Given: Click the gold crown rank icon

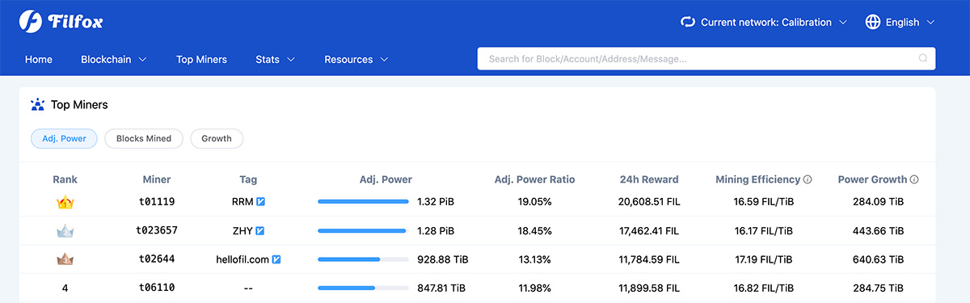Looking at the screenshot, I should tap(65, 202).
